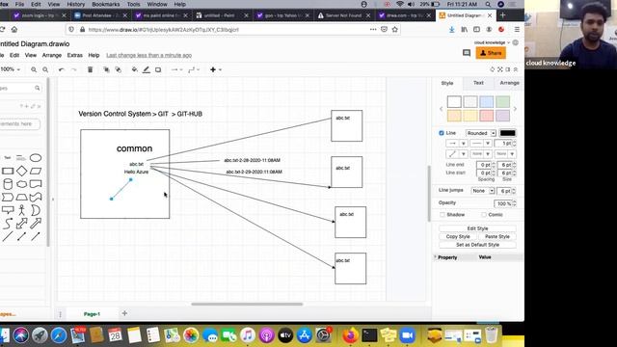This screenshot has width=617, height=347.
Task: Click the Edit Style button
Action: (477, 228)
